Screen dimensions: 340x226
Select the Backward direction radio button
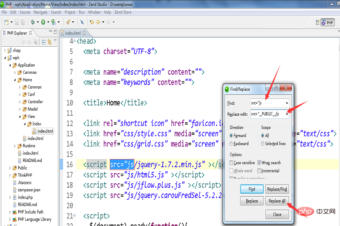pyautogui.click(x=231, y=144)
